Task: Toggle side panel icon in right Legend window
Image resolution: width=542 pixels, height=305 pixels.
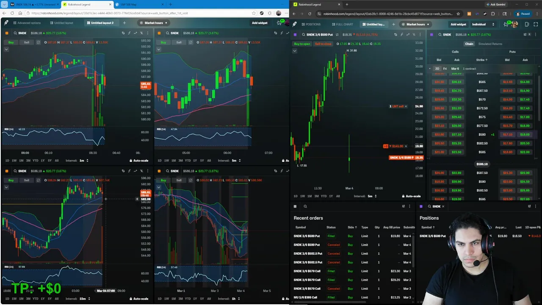Action: 527,24
